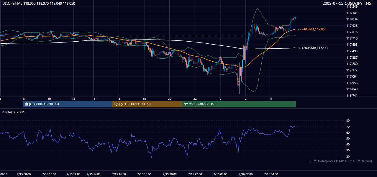Click hour marker 18 under price chart
377x177 pixels.
point(144,99)
